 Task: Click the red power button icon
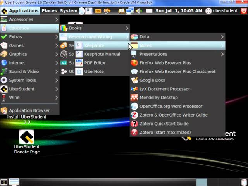pyautogui.click(x=244, y=11)
